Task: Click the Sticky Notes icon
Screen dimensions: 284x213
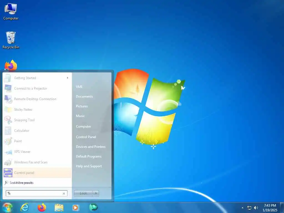Action: pos(8,109)
